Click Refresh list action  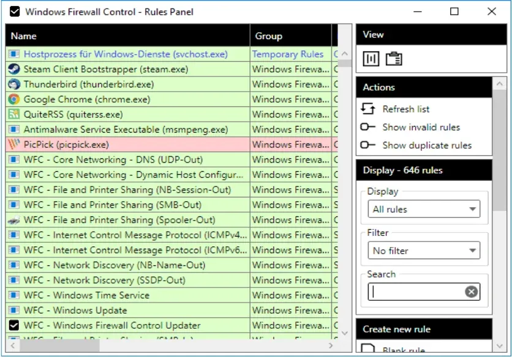(x=406, y=109)
